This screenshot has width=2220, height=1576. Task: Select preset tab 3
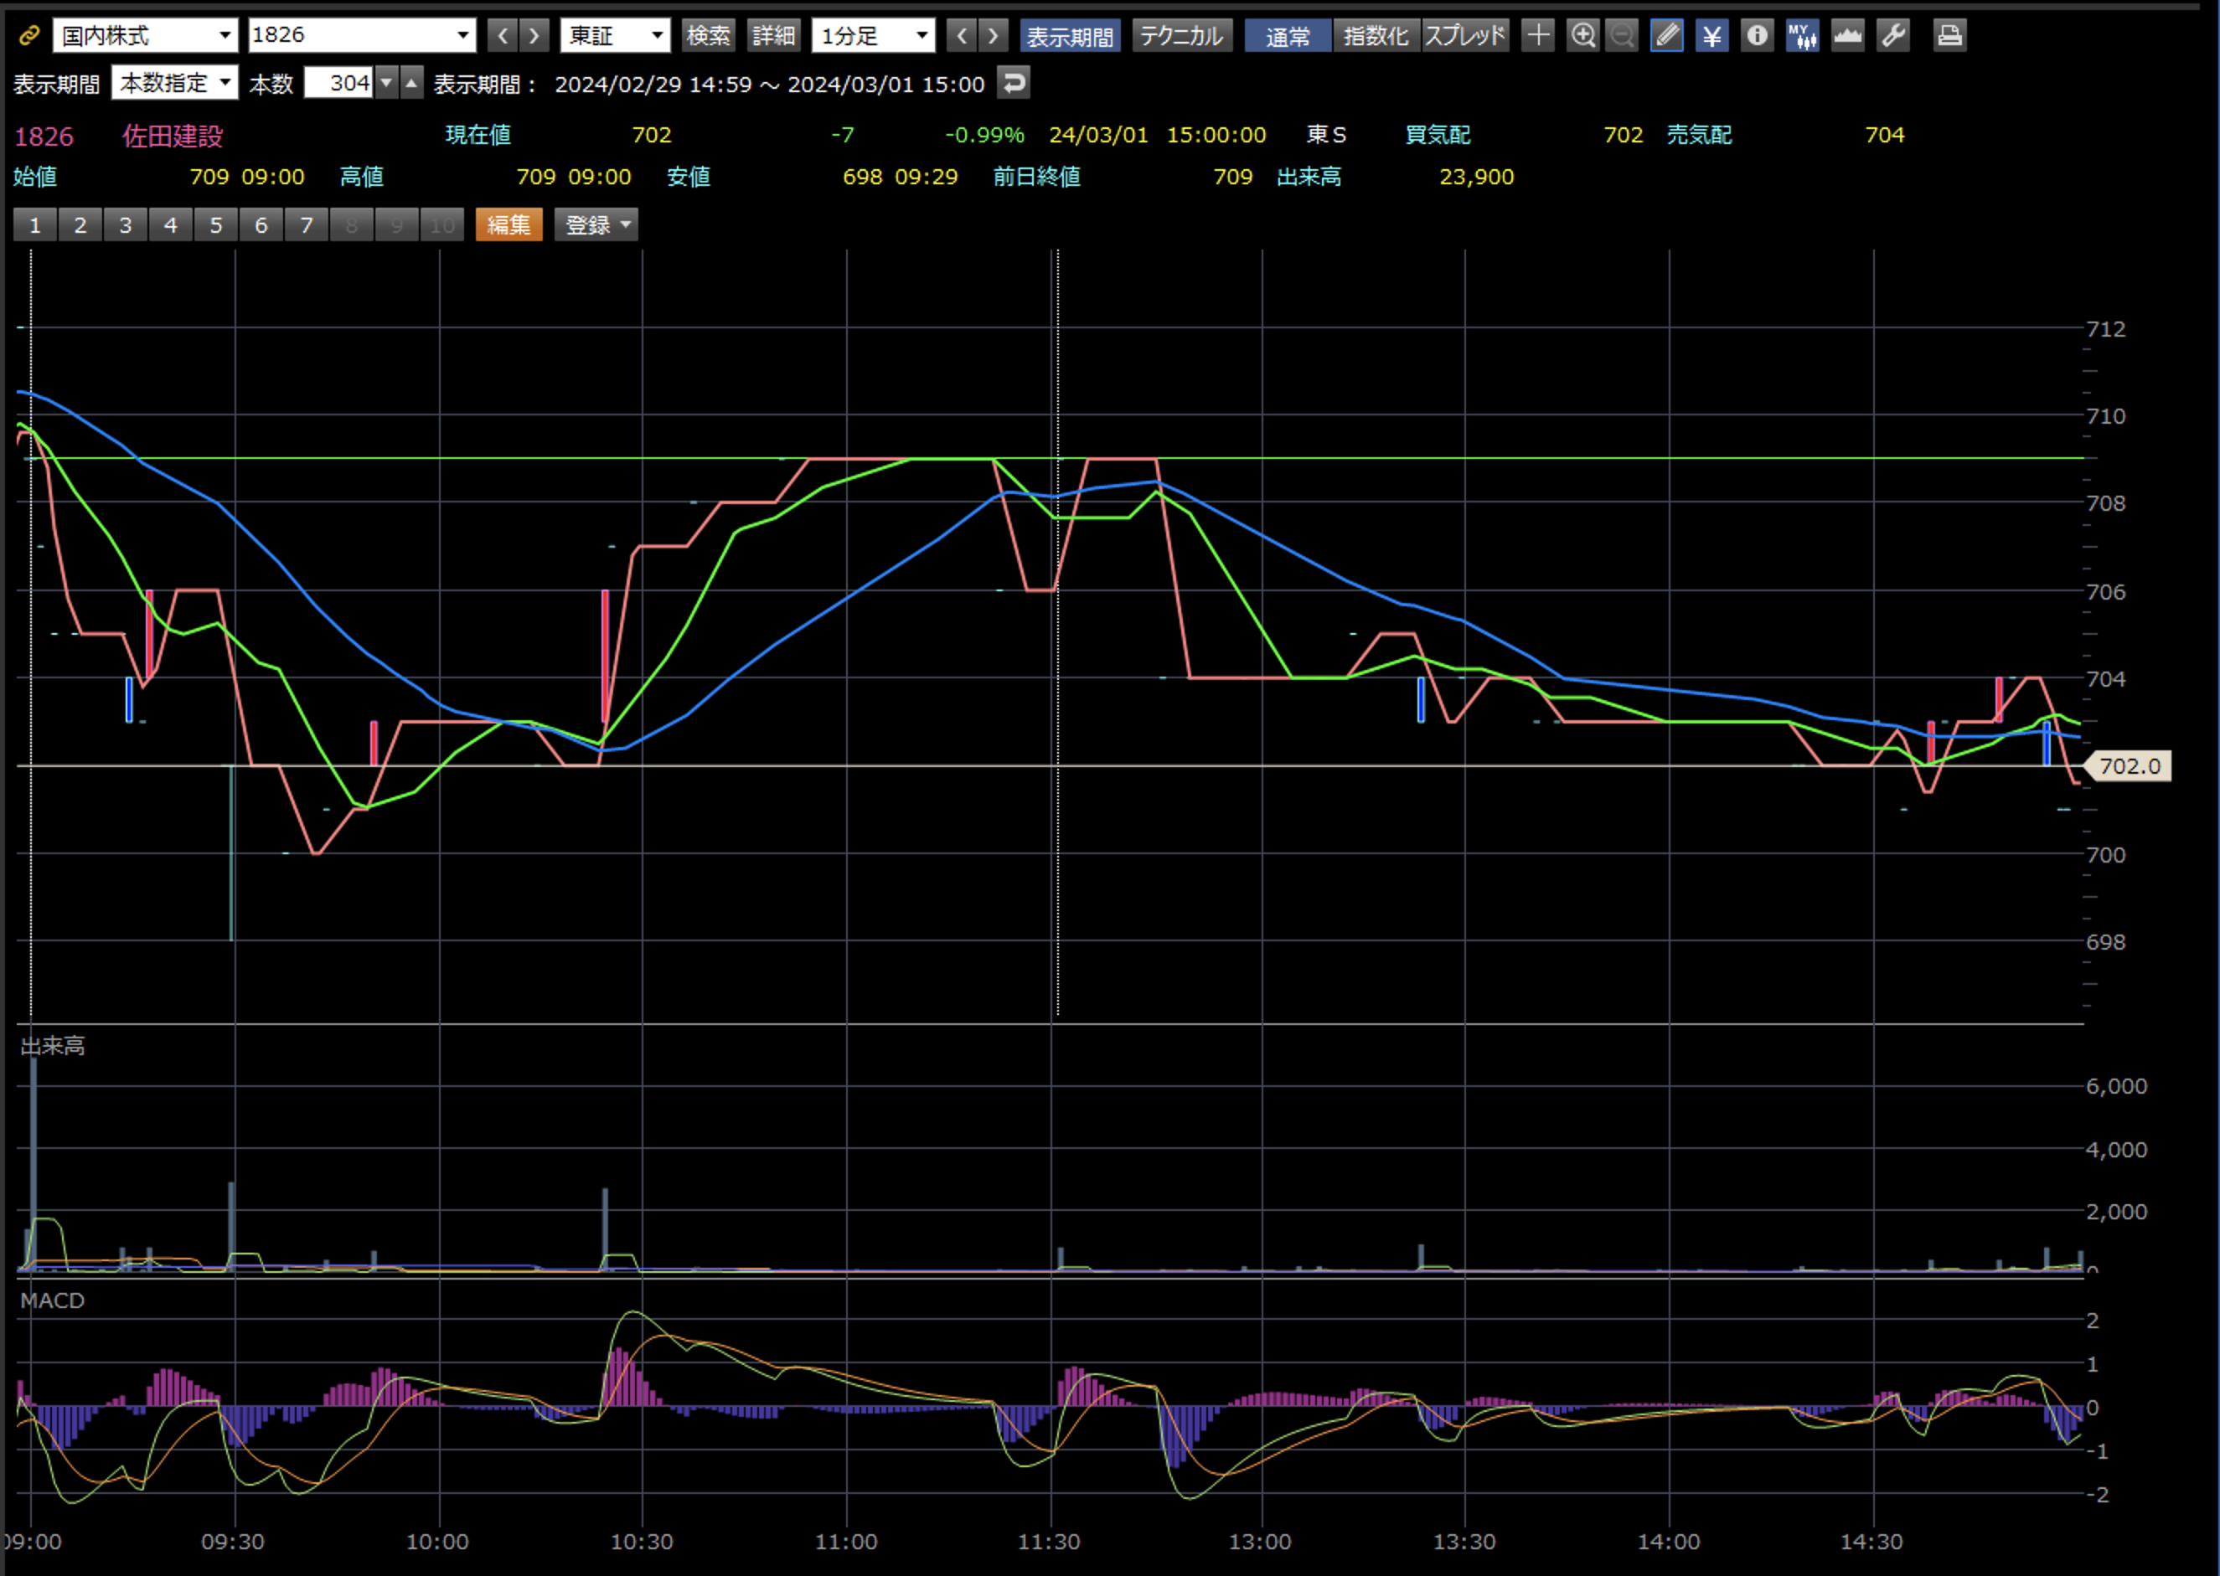point(125,225)
